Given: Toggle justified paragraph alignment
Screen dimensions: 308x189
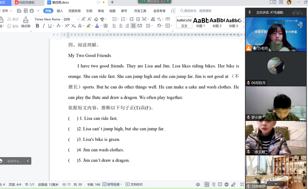Looking at the screenshot, I should pos(133,26).
